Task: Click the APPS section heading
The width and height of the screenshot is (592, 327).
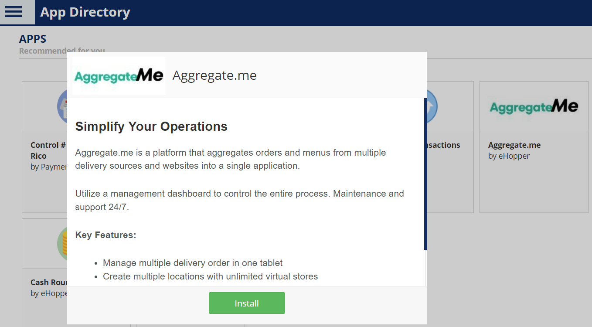Action: pyautogui.click(x=33, y=39)
